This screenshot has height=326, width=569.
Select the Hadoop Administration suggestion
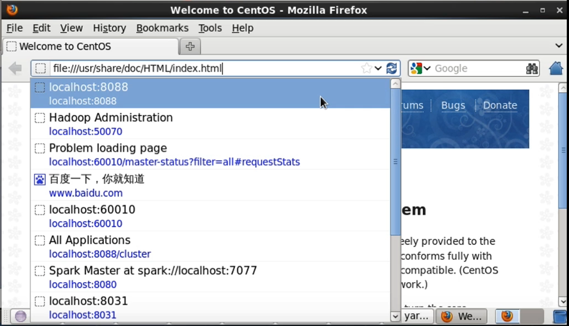pyautogui.click(x=210, y=124)
